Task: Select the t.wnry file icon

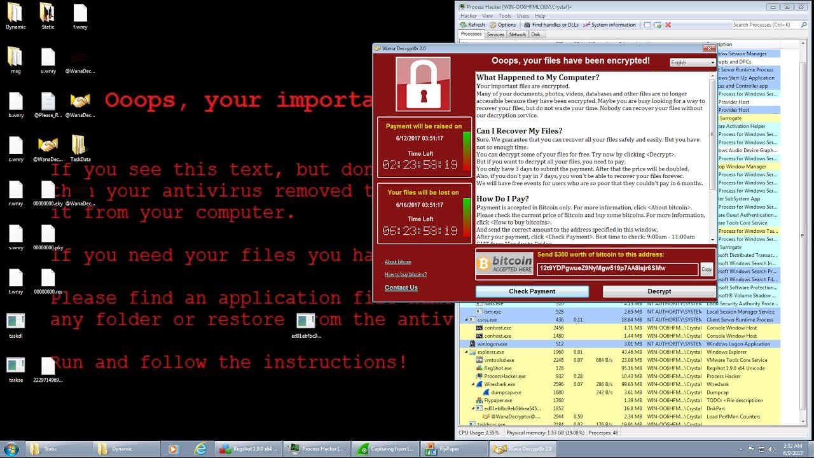Action: click(15, 282)
